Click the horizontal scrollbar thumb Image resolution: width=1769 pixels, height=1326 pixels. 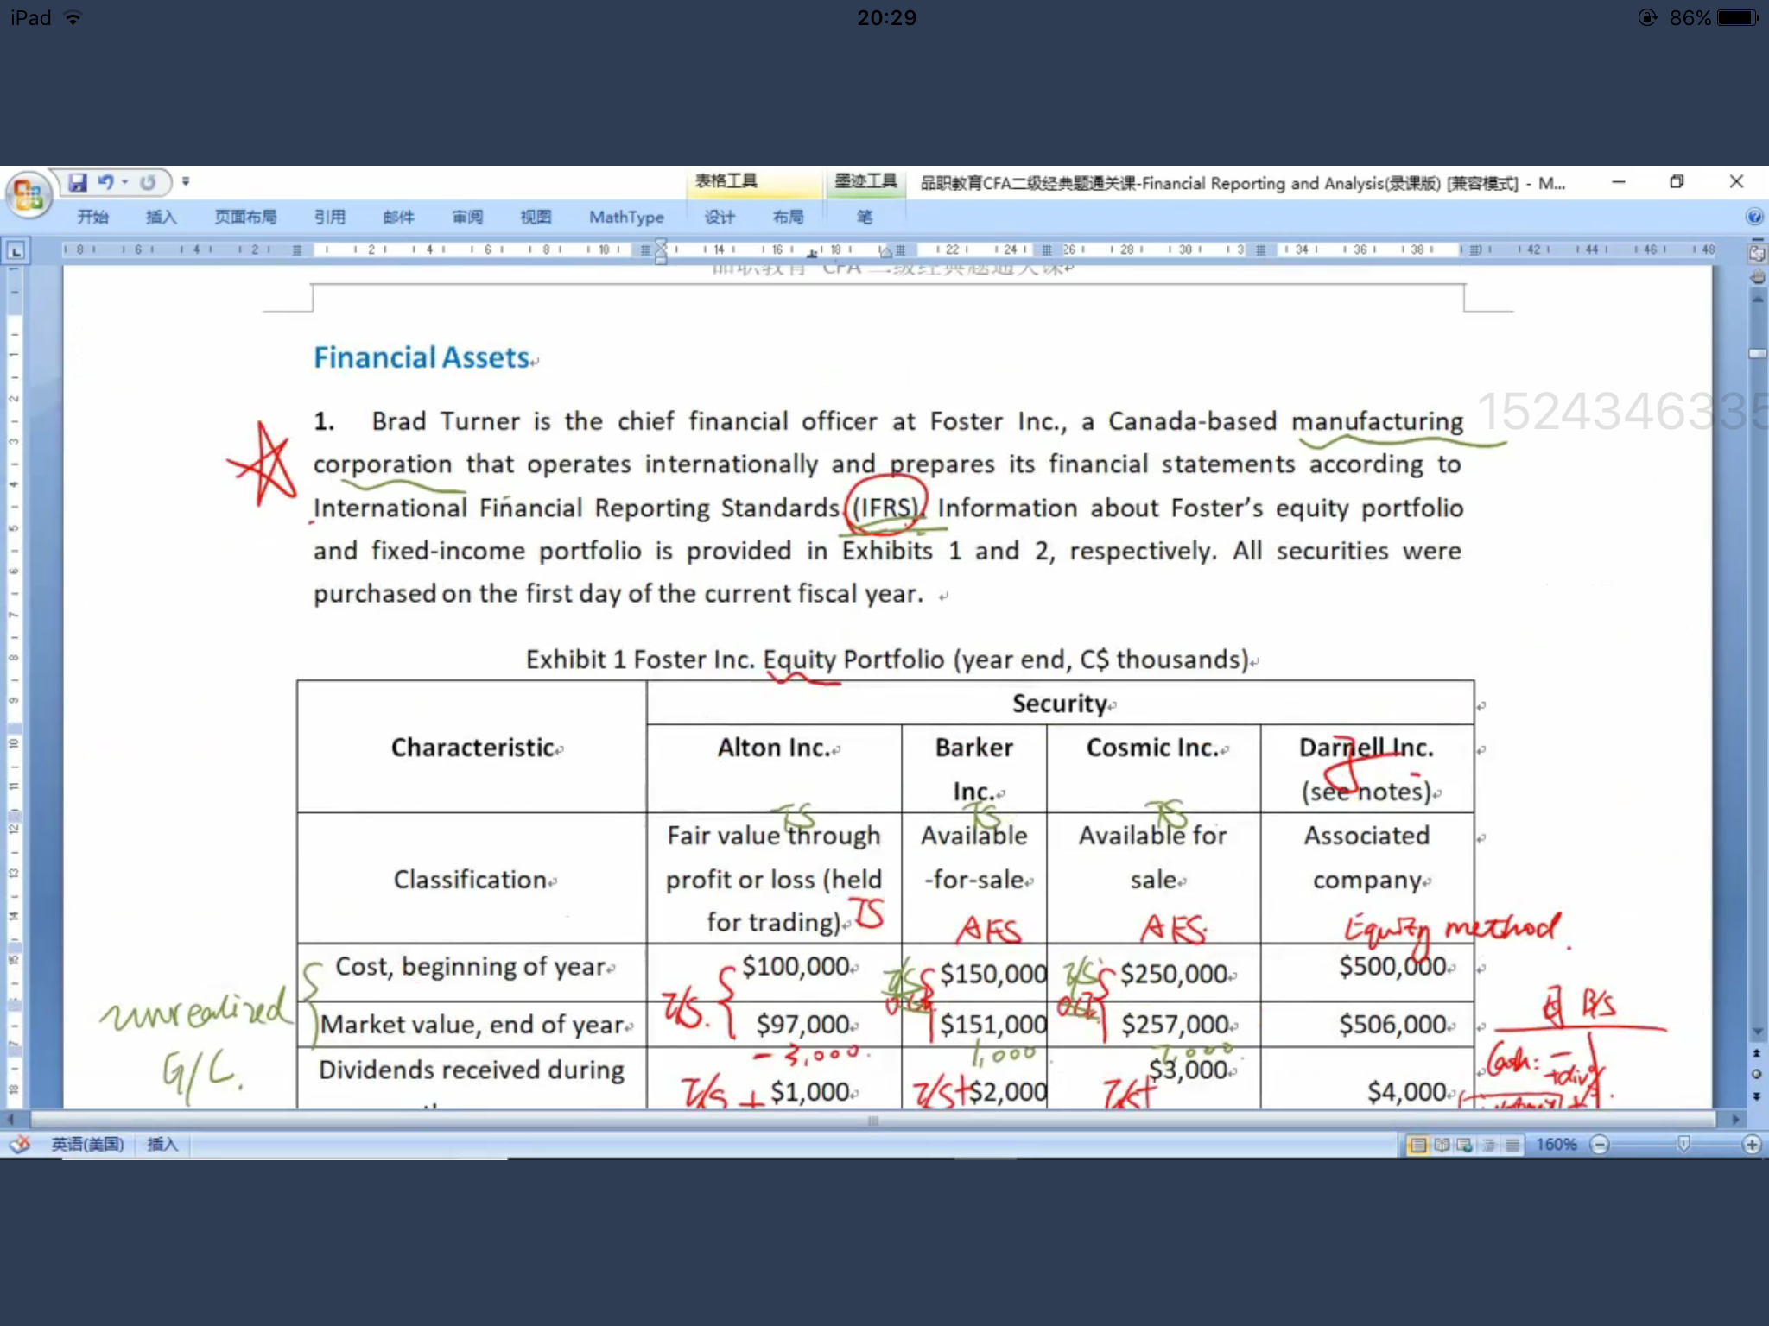coord(872,1120)
